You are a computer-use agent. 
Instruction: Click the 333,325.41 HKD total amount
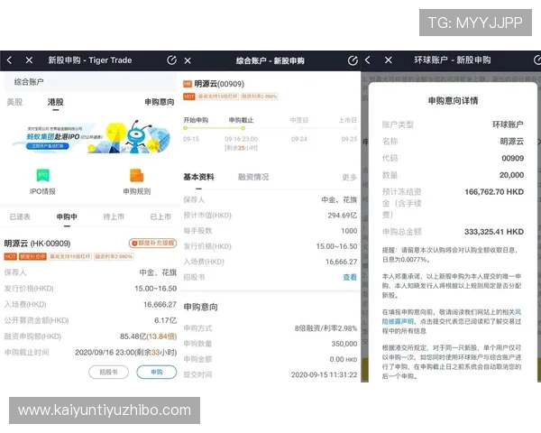coord(494,232)
